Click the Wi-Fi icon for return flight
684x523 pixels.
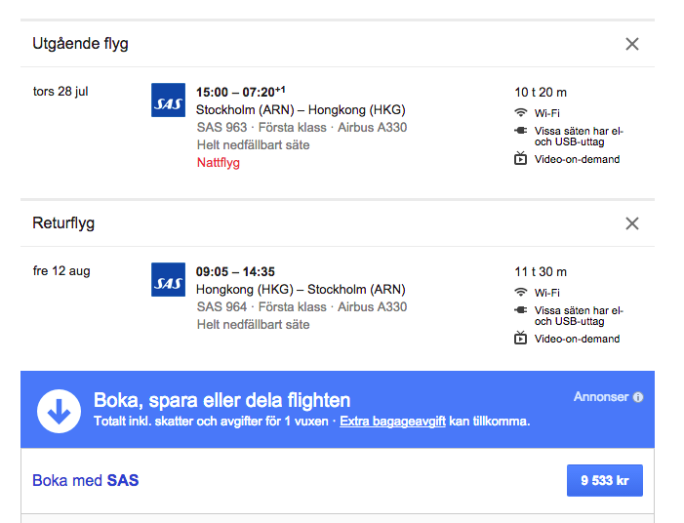tap(520, 293)
